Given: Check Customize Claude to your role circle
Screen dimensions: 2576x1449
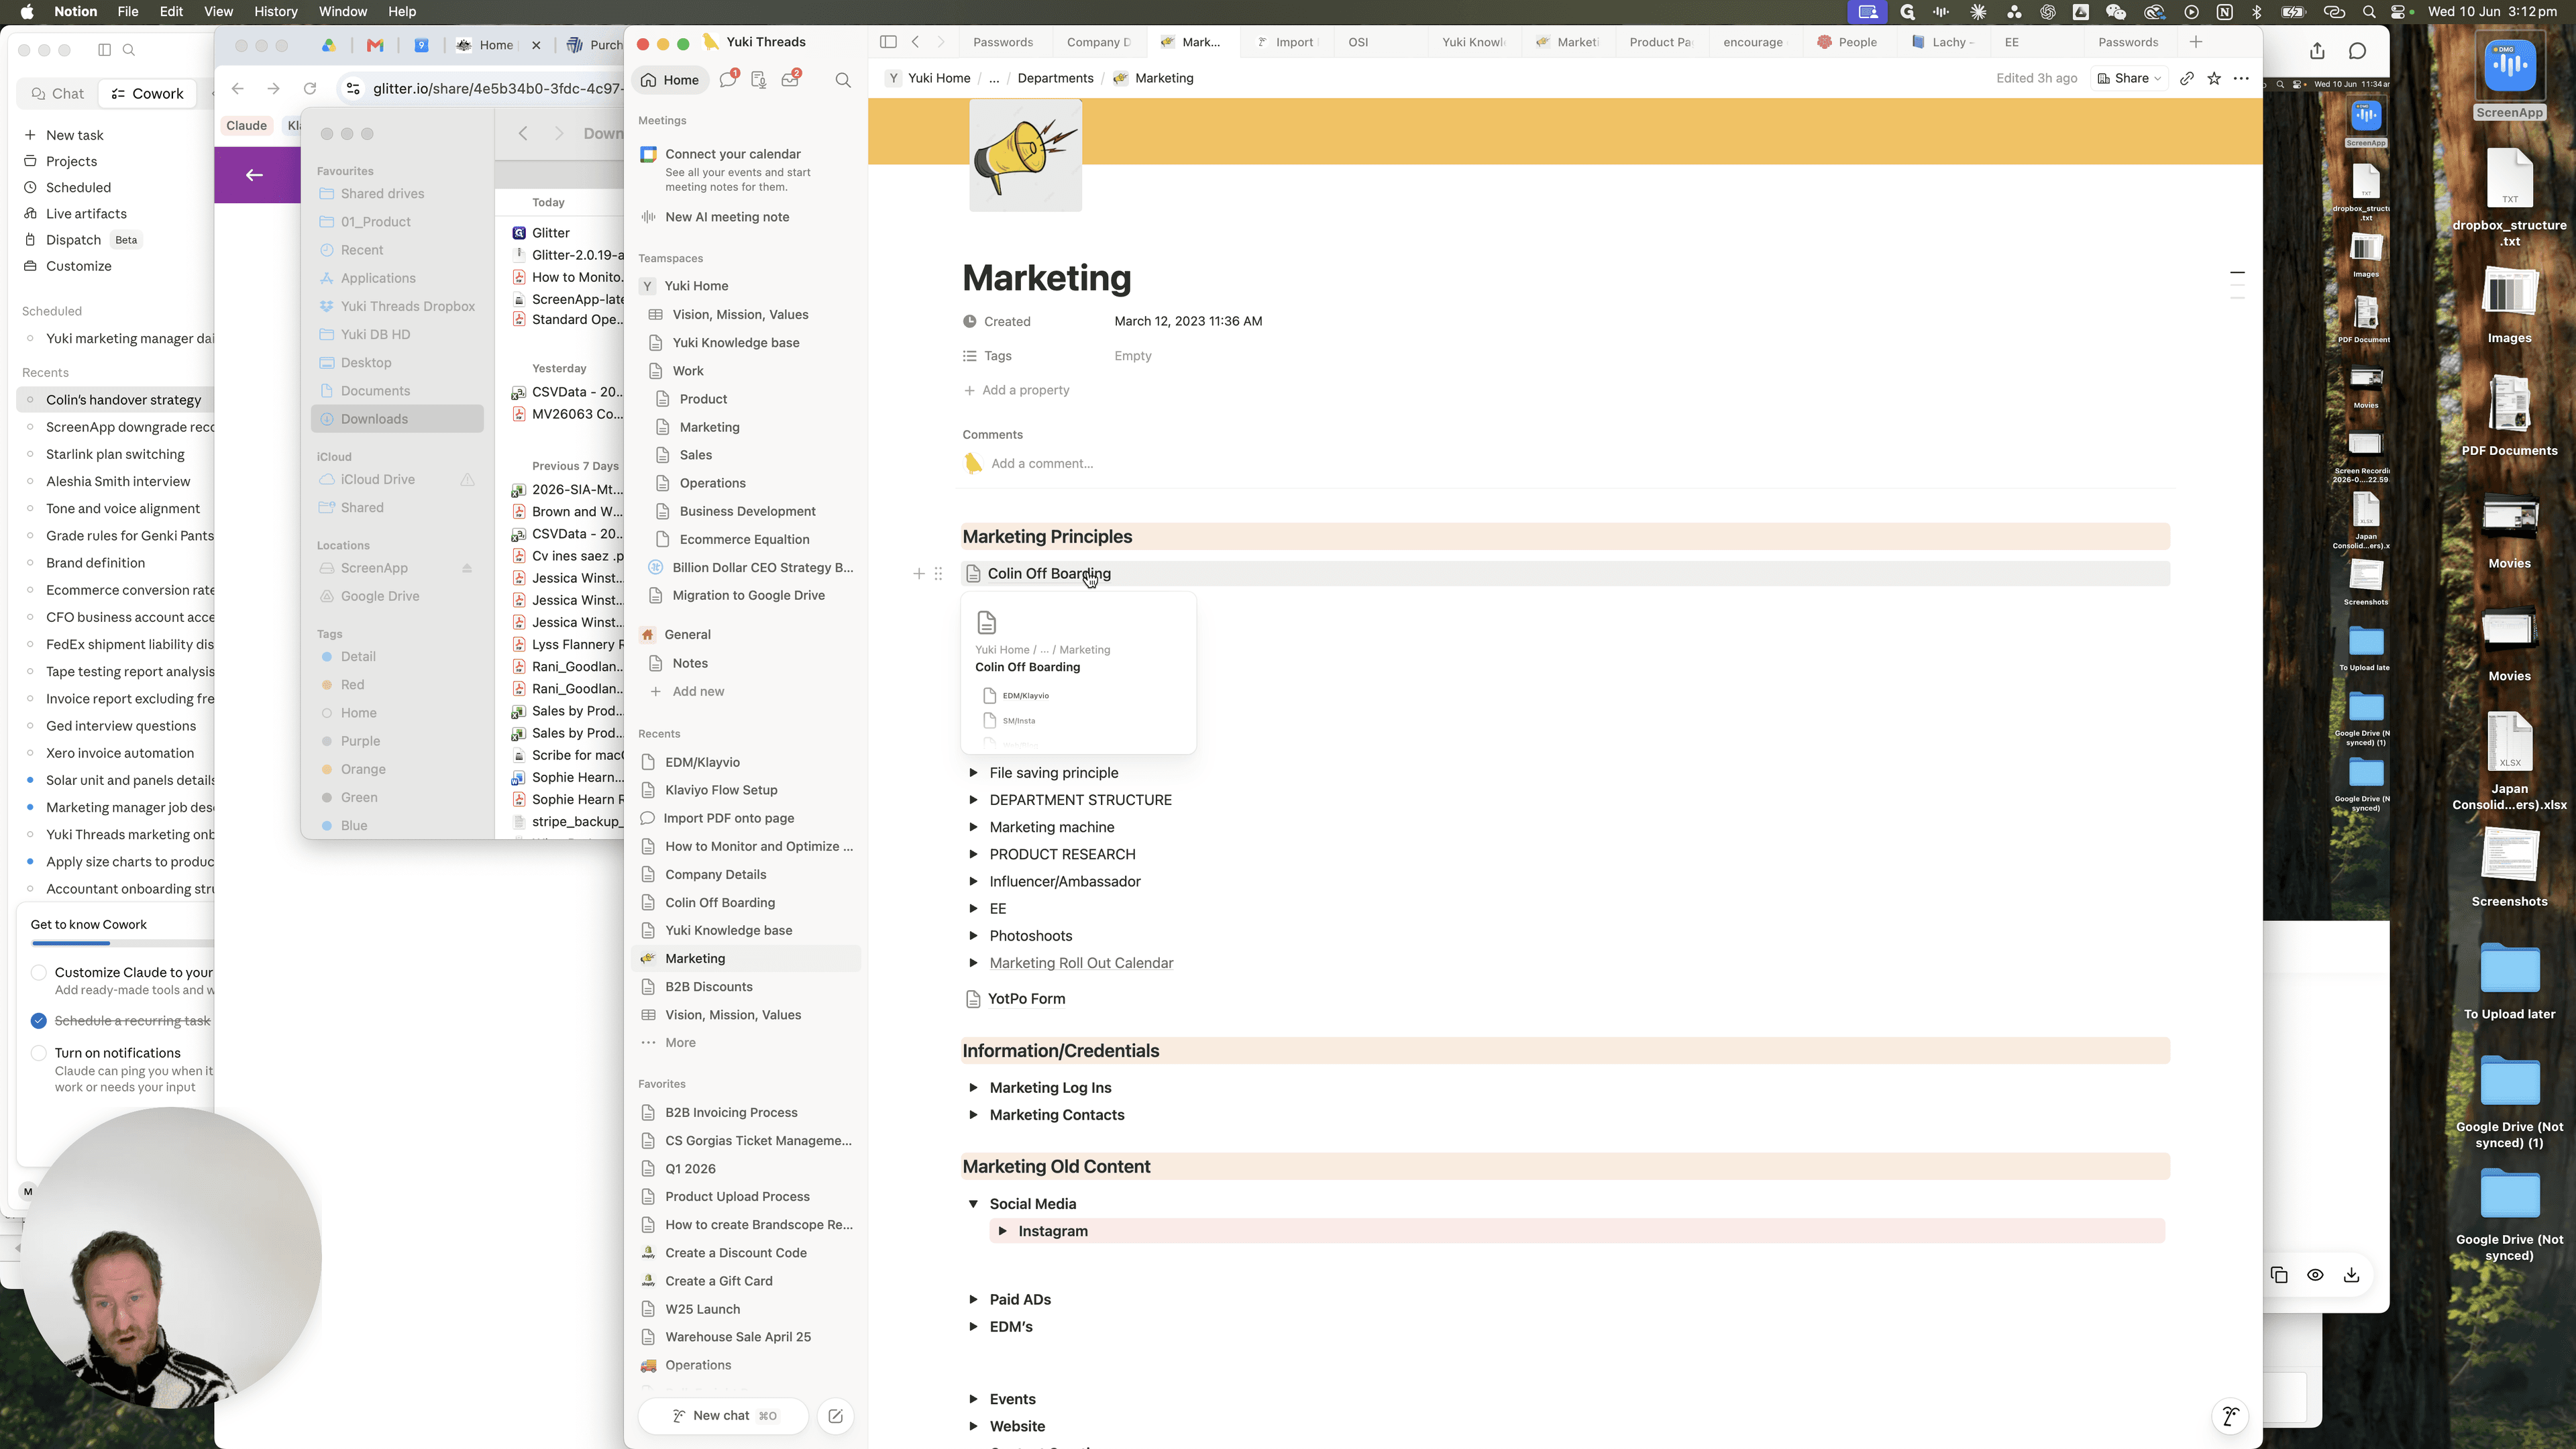Looking at the screenshot, I should tap(39, 973).
